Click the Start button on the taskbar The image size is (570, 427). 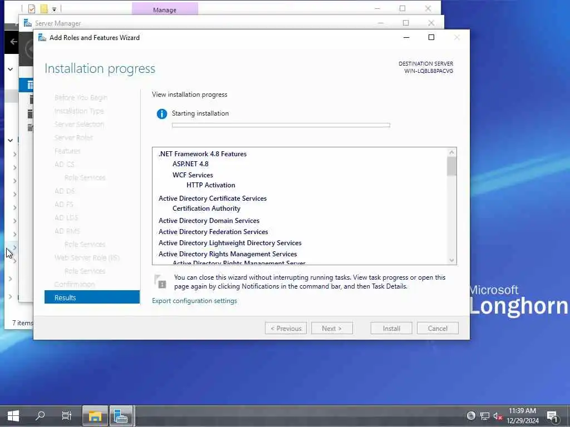pos(13,415)
